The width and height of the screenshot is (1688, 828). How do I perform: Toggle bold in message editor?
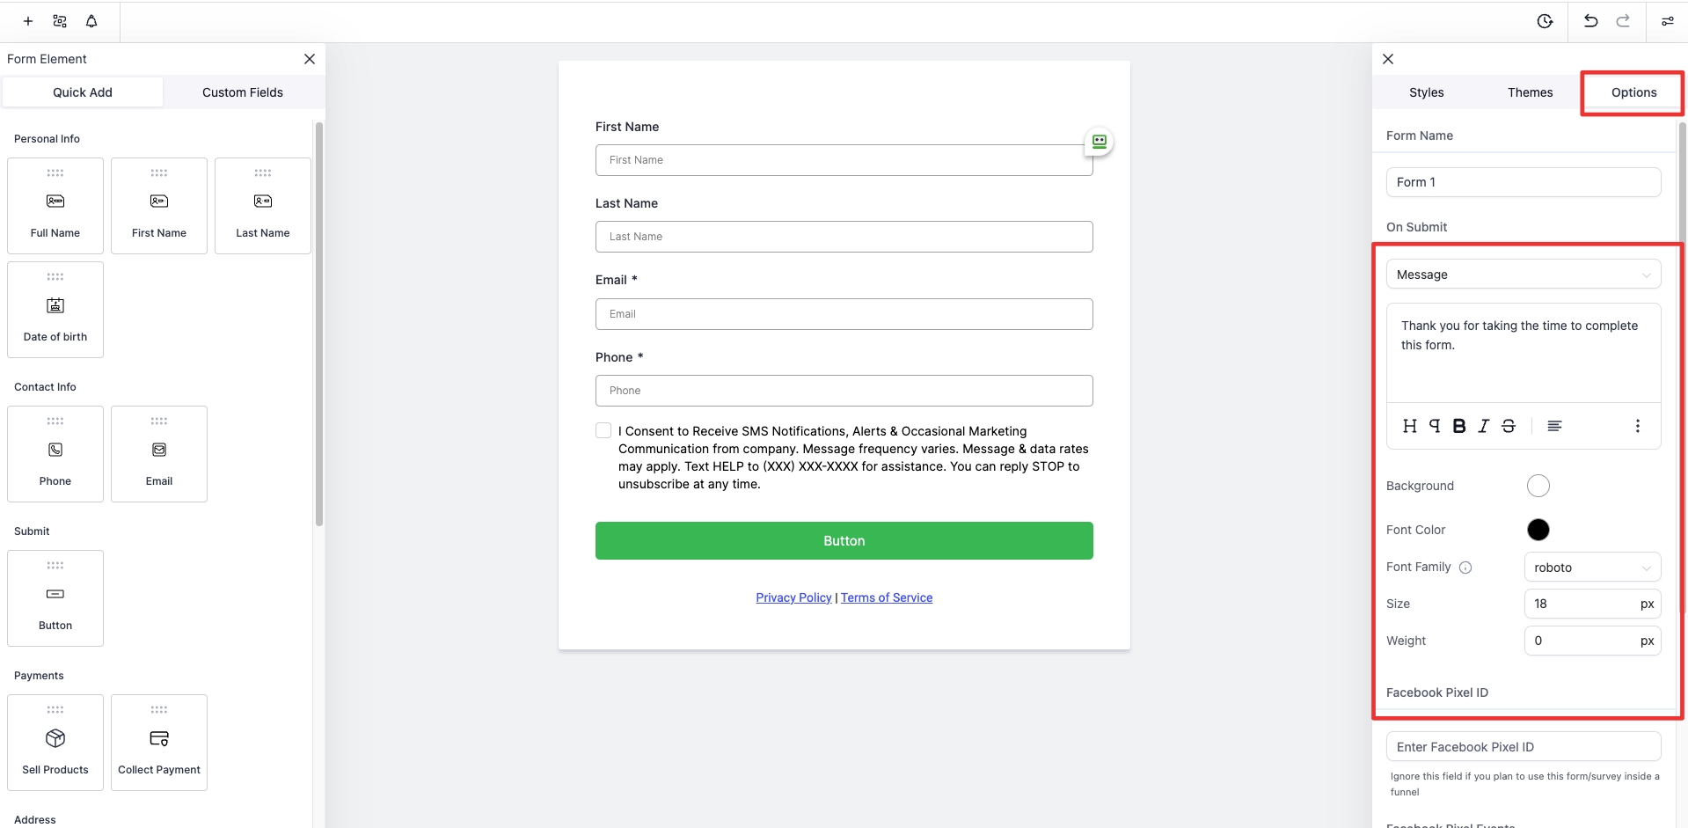pyautogui.click(x=1459, y=426)
